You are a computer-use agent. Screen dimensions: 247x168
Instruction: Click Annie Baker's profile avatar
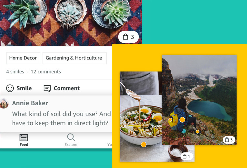tap(4, 103)
